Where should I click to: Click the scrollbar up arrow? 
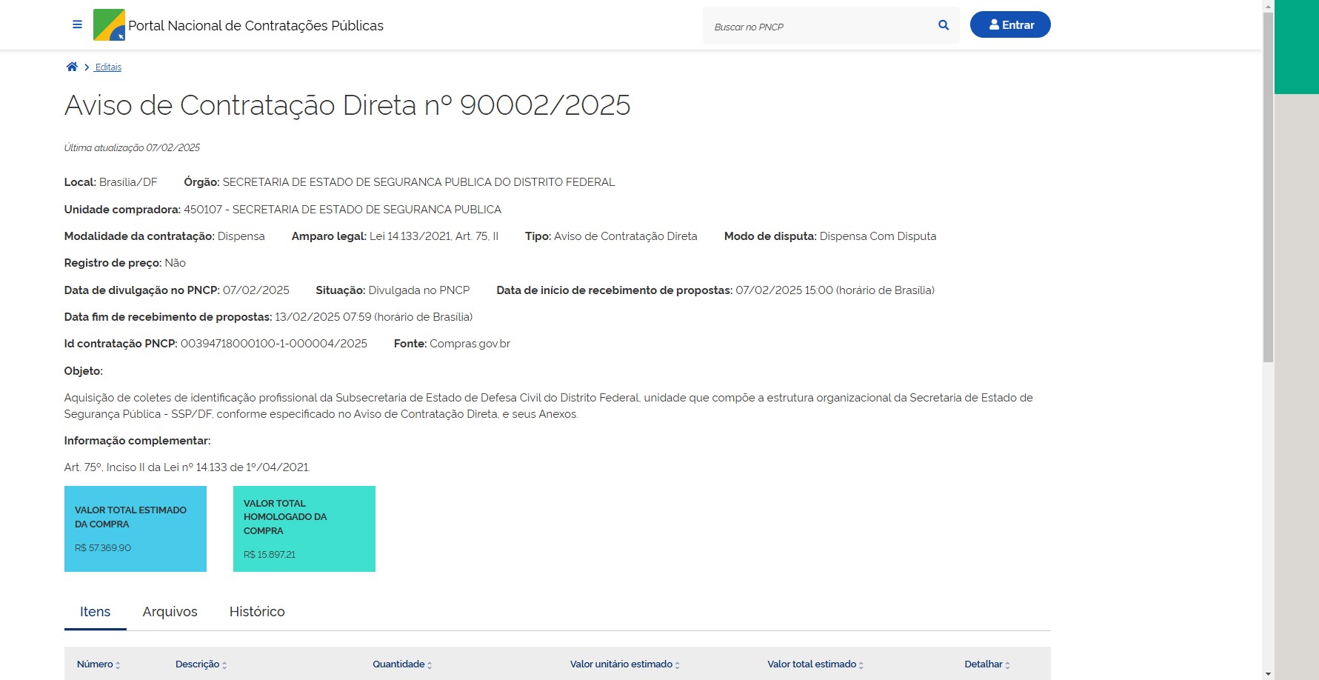1268,6
